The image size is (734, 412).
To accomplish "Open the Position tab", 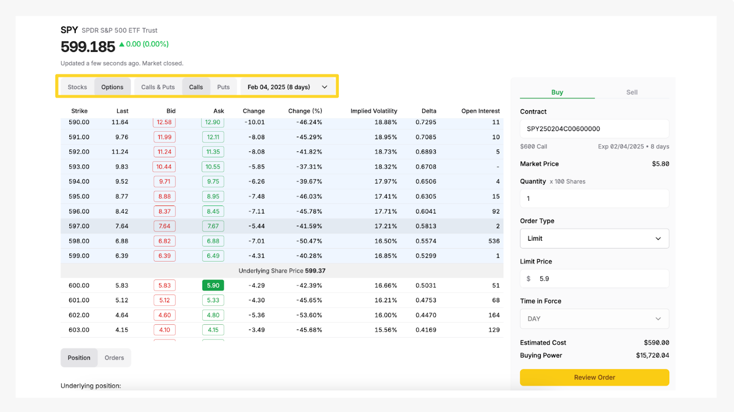I will point(79,358).
